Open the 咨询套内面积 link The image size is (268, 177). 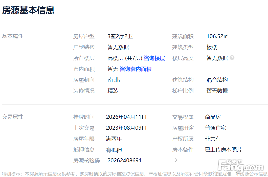(x=136, y=69)
